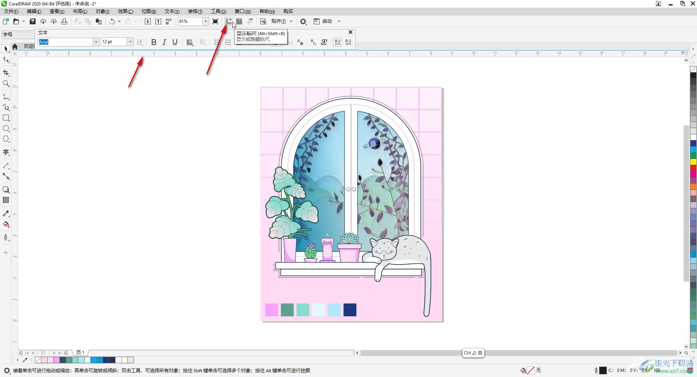Image resolution: width=697 pixels, height=377 pixels.
Task: Open interactive OpenType script icon
Action: point(324,42)
